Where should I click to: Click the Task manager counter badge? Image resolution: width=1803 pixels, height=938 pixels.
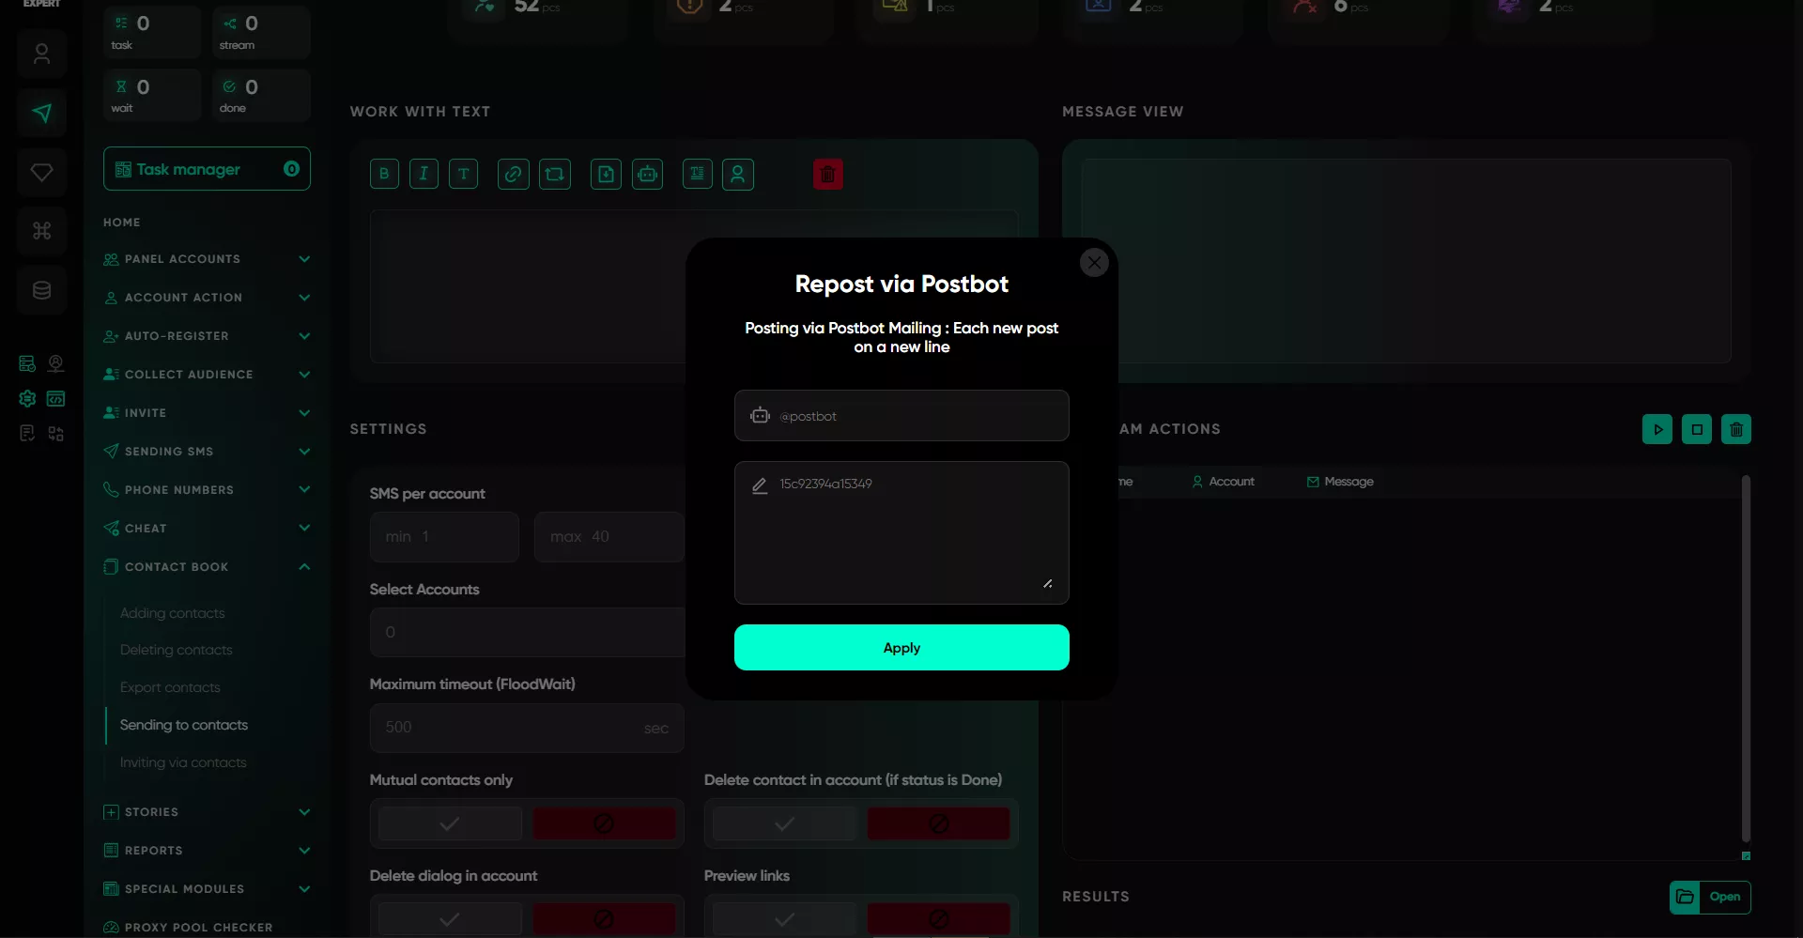click(x=291, y=168)
